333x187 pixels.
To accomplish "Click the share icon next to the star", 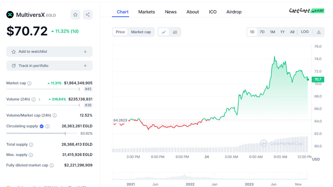I will 88,15.
